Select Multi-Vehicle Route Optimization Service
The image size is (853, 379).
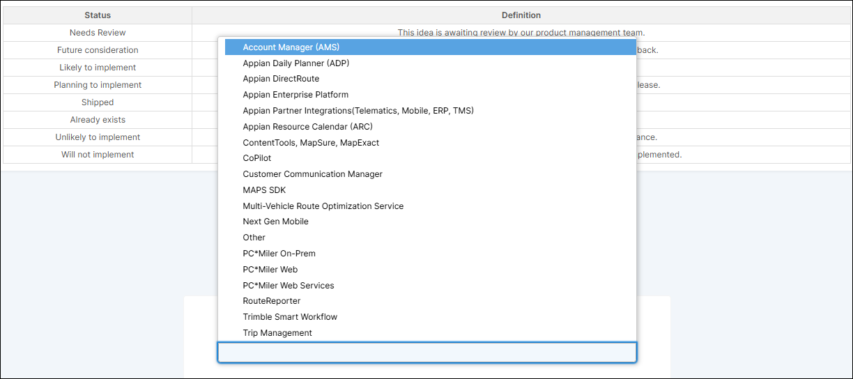pyautogui.click(x=323, y=206)
